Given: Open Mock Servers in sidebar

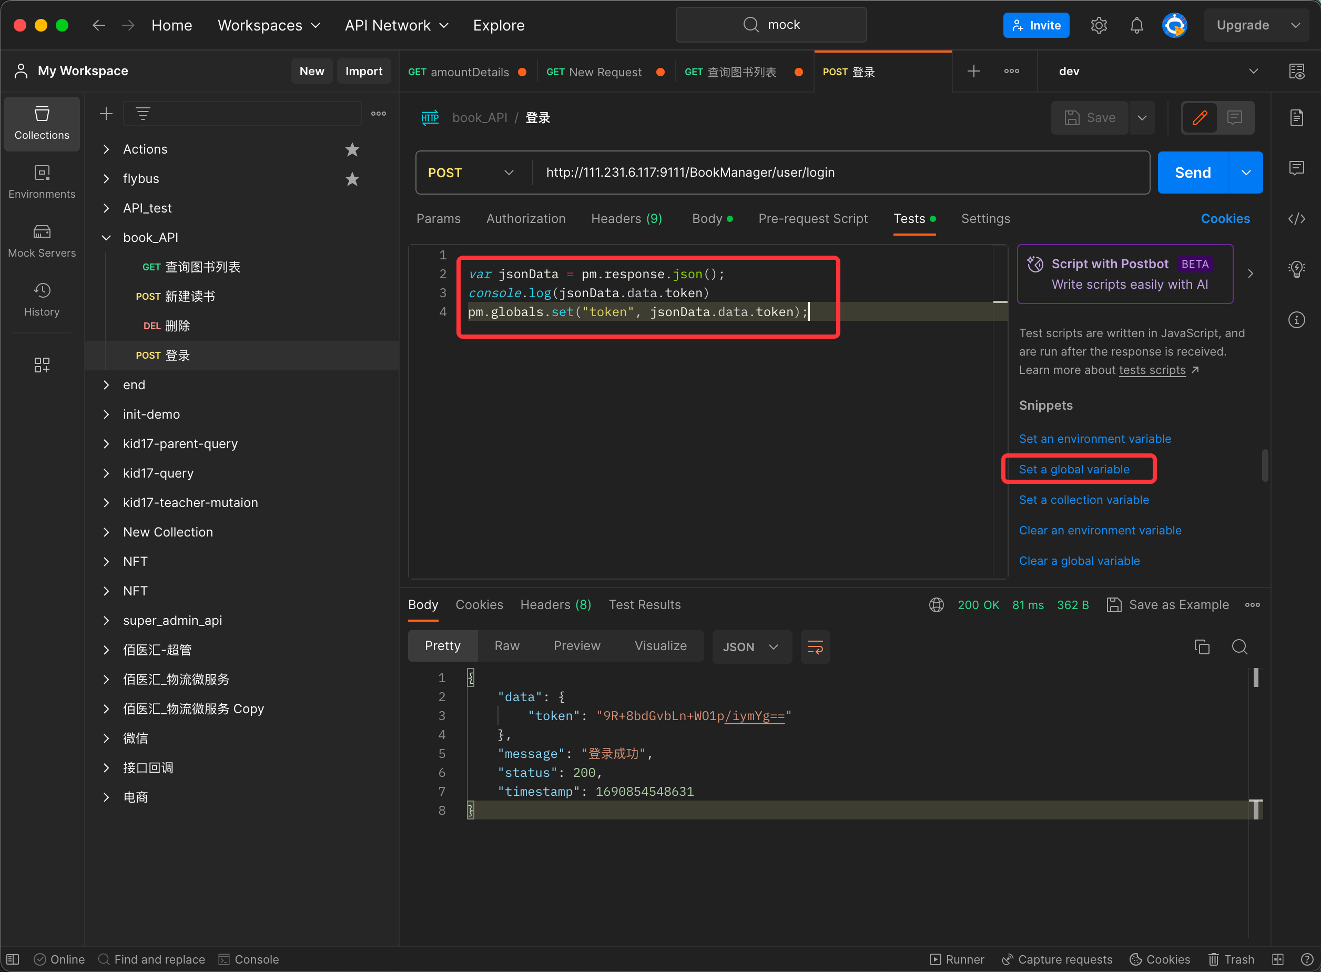Looking at the screenshot, I should [42, 241].
